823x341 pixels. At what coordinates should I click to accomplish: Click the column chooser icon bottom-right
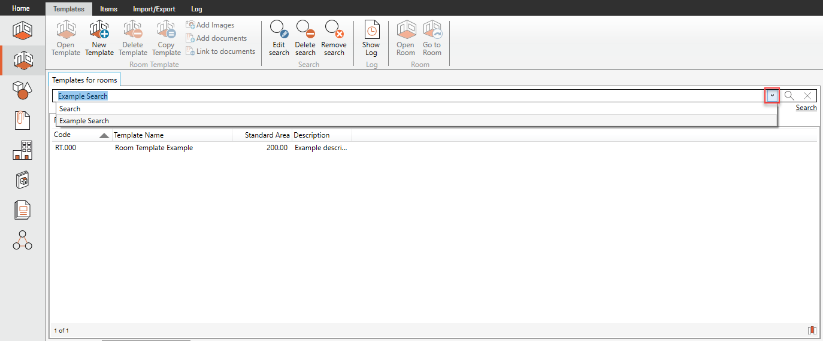click(x=812, y=330)
